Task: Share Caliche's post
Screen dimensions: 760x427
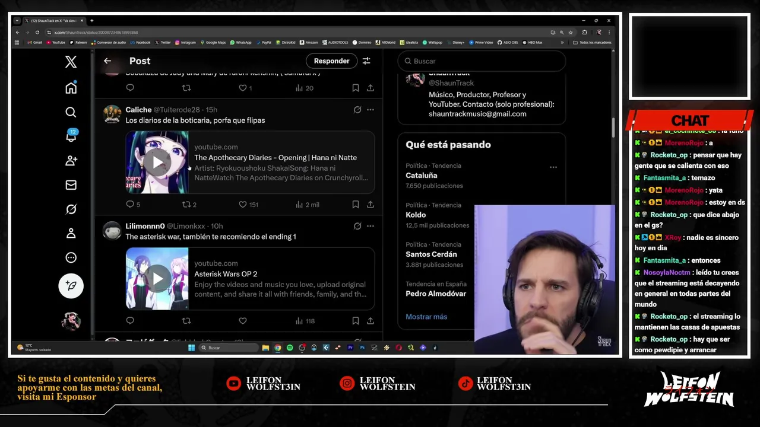Action: click(370, 204)
